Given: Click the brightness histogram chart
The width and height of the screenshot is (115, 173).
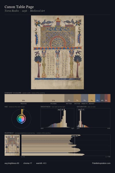Looking at the screenshot, I should [57, 118].
